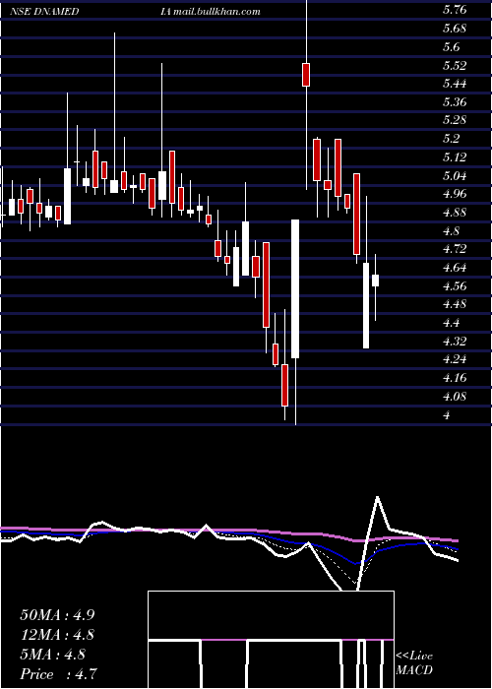
Task: Click the red candlestick whose body is near 5.52
Action: [x=306, y=75]
